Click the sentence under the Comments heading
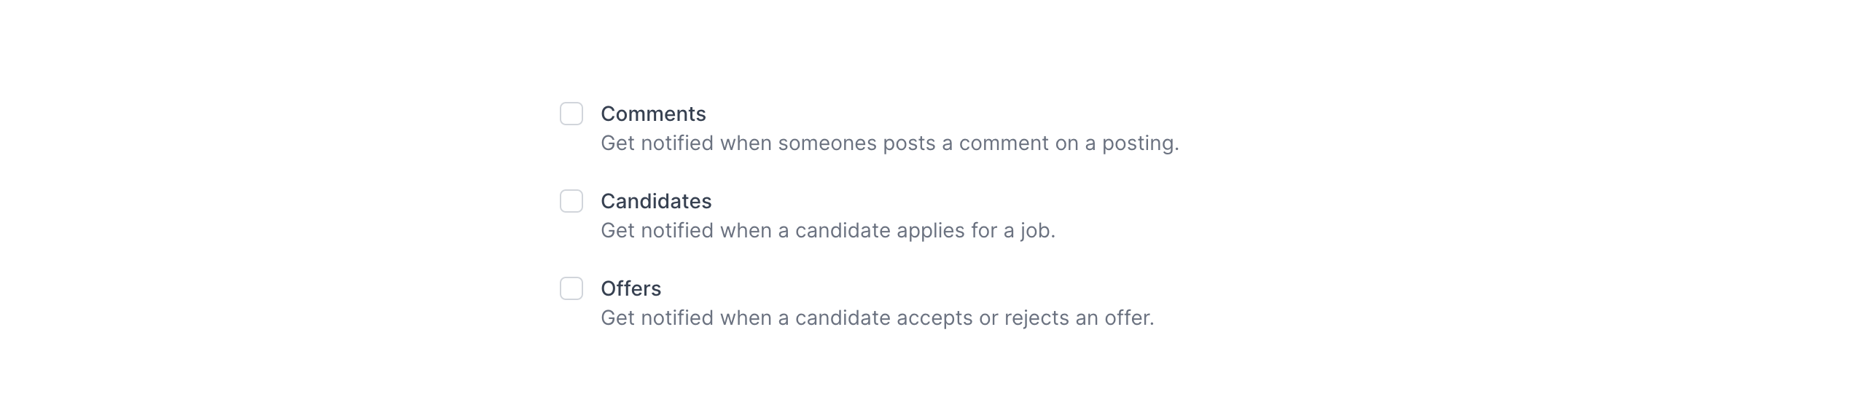Screen dimensions: 1866x402 tap(889, 143)
